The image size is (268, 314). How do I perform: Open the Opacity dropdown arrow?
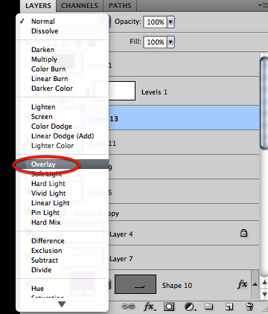(170, 22)
